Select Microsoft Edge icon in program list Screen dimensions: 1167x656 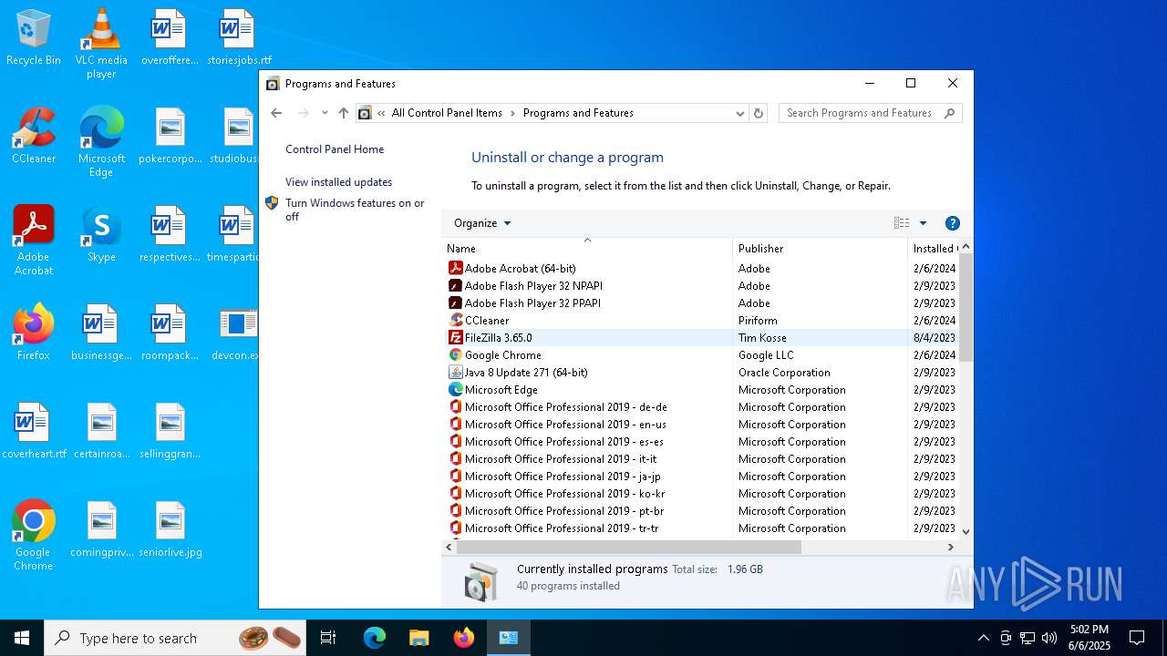click(456, 389)
